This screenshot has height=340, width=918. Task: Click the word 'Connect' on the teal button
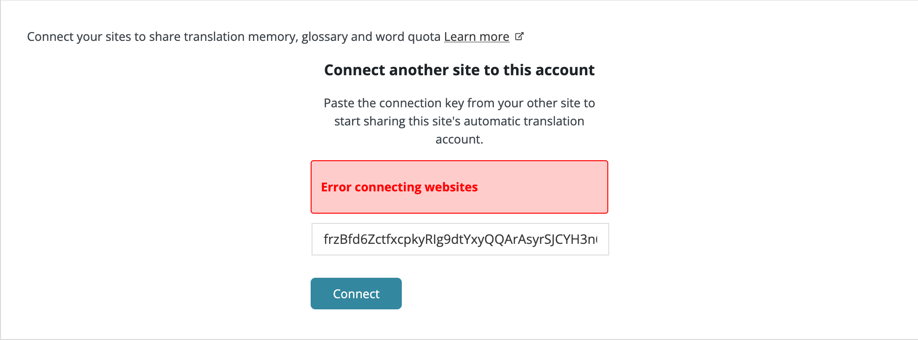pyautogui.click(x=356, y=294)
